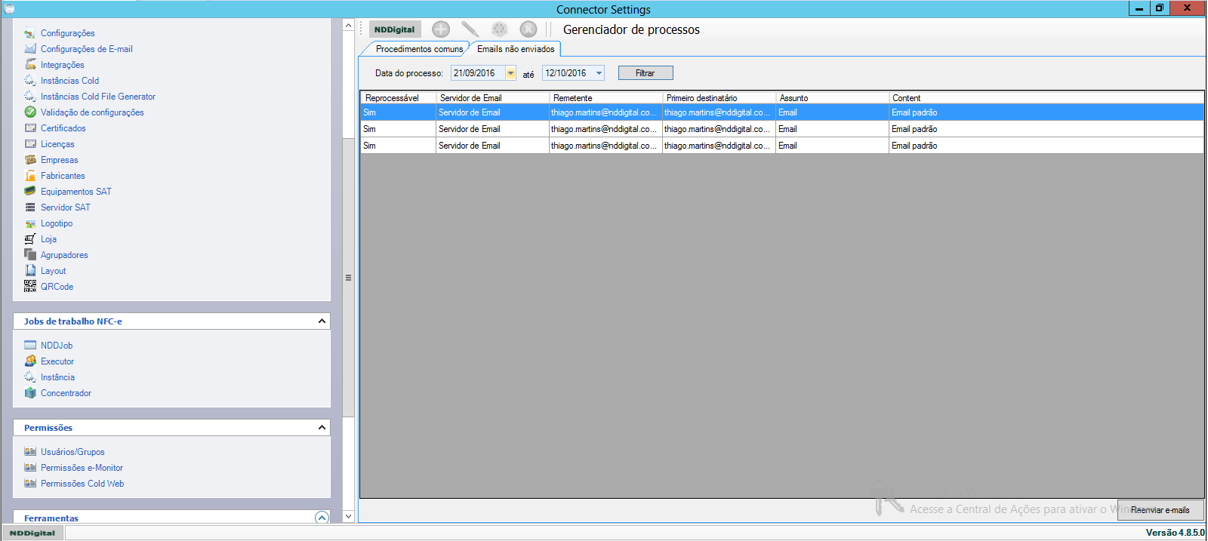Image resolution: width=1208 pixels, height=541 pixels.
Task: Click the edit pencil toolbar icon
Action: [x=470, y=29]
